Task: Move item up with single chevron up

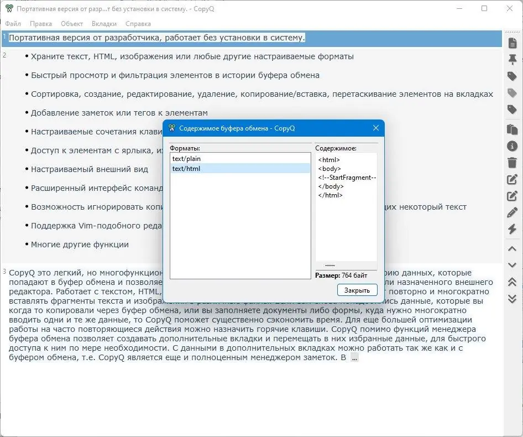Action: coord(512,249)
